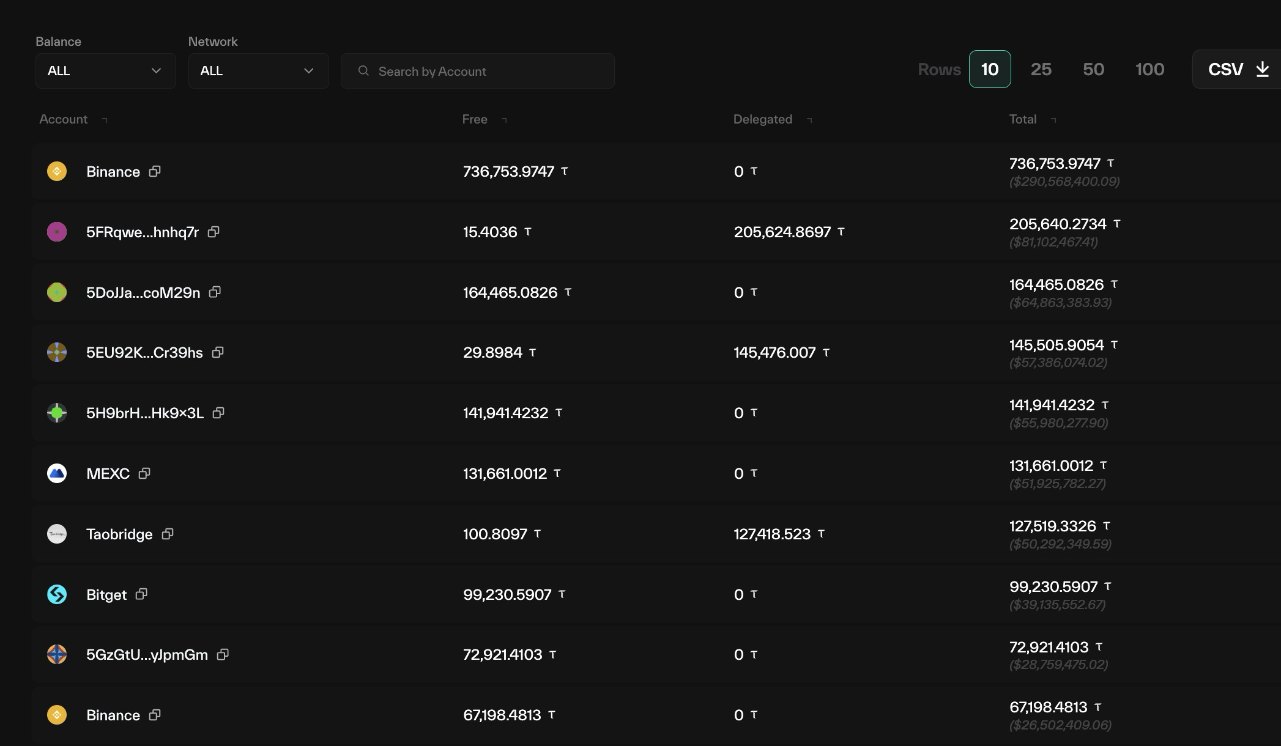1281x746 pixels.
Task: Copy the MEXC account address
Action: [144, 473]
